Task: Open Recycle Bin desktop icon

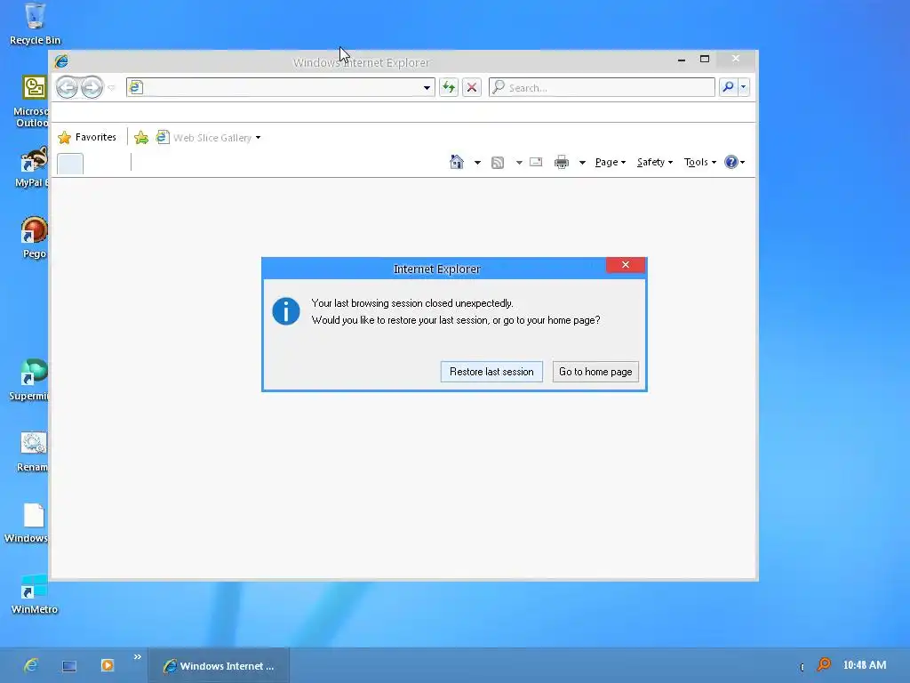Action: click(x=35, y=24)
